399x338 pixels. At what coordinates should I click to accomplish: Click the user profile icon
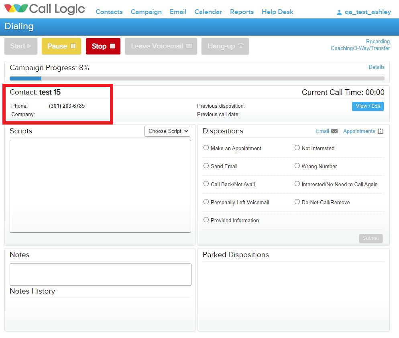(339, 12)
